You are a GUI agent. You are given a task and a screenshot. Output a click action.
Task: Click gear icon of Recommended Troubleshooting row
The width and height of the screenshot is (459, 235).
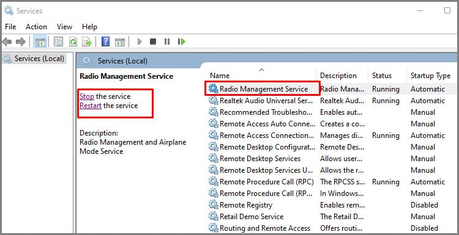(214, 112)
